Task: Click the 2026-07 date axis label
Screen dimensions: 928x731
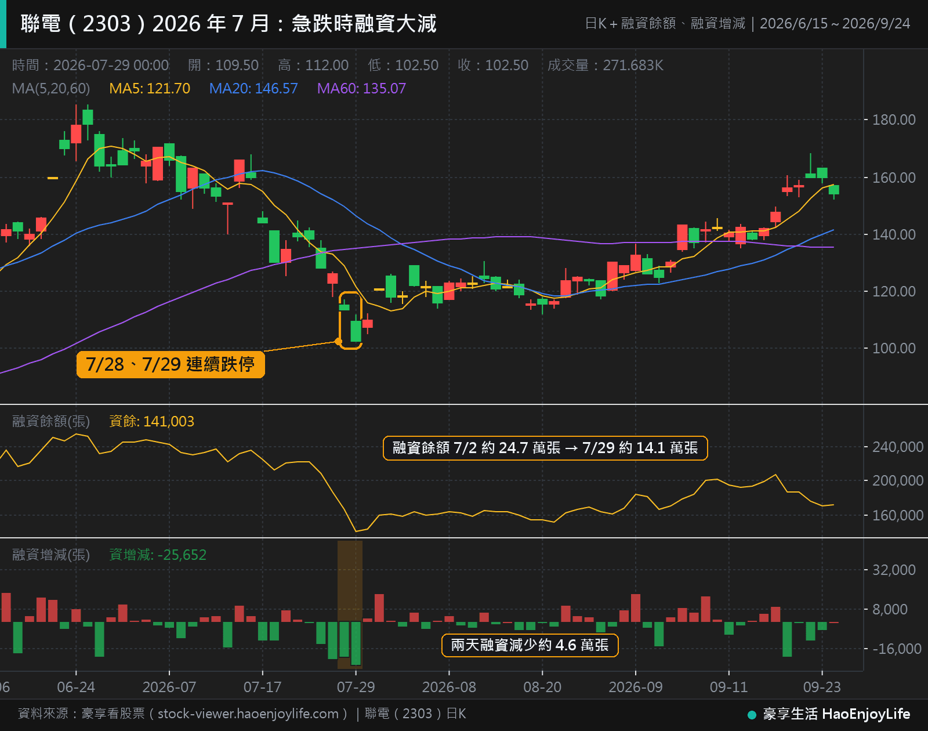Action: click(x=169, y=687)
